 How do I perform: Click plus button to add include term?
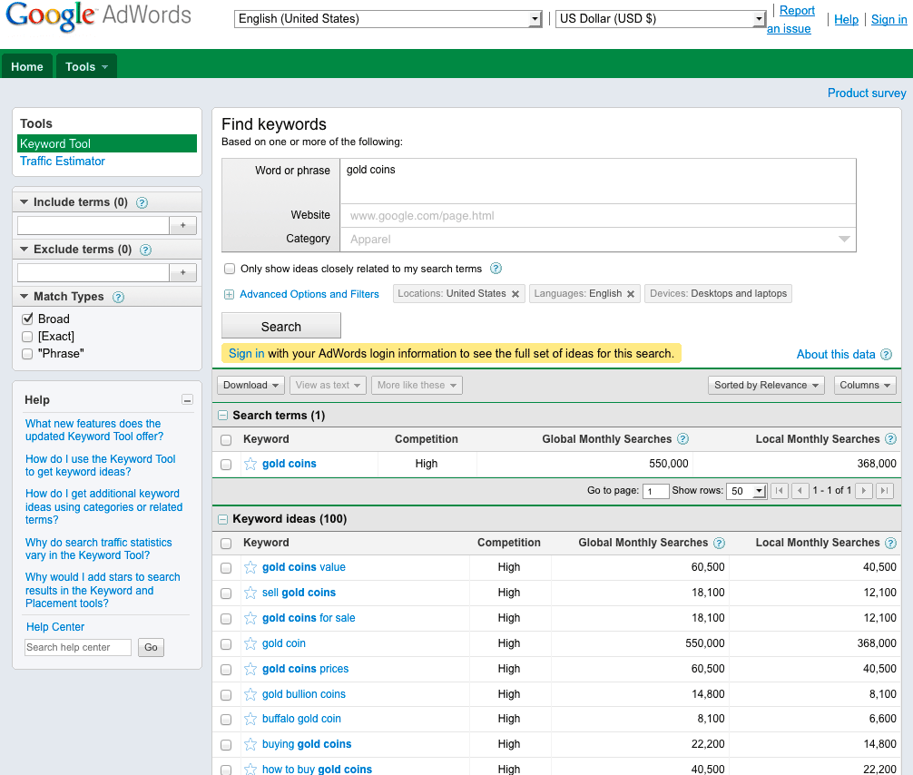click(182, 226)
